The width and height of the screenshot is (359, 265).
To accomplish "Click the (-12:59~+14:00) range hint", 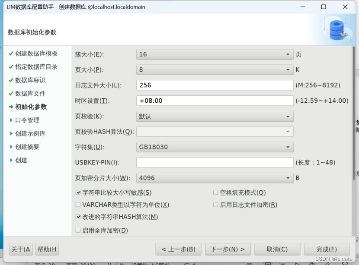I will click(322, 101).
